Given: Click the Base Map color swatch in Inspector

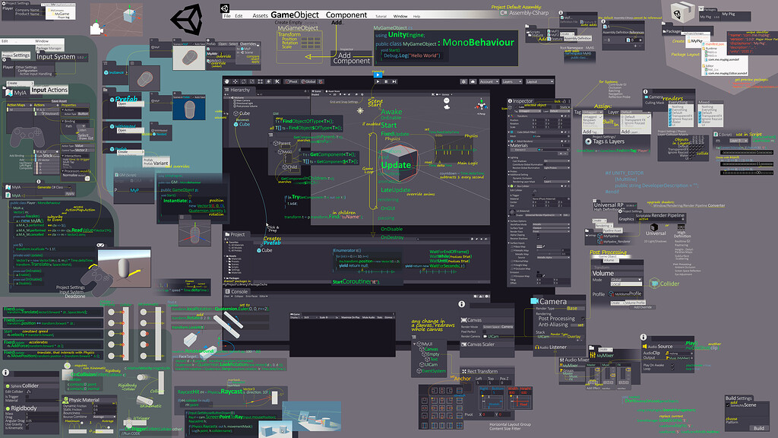Looking at the screenshot, I should [x=540, y=246].
